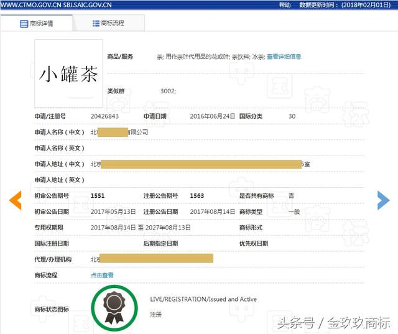This screenshot has width=398, height=334.
Task: Click the 商标流程 list icon
Action: (96, 24)
